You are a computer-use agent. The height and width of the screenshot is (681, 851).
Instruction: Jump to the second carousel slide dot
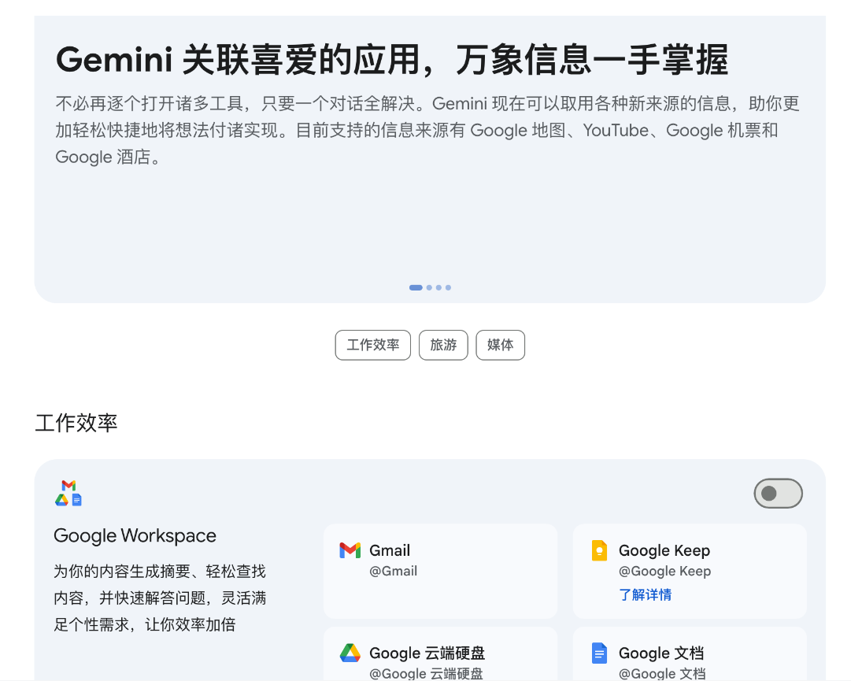click(x=429, y=287)
